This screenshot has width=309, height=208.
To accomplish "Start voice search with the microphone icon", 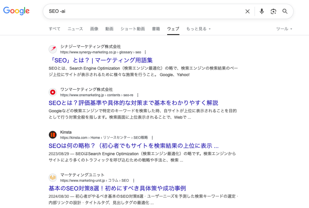I will pos(262,11).
